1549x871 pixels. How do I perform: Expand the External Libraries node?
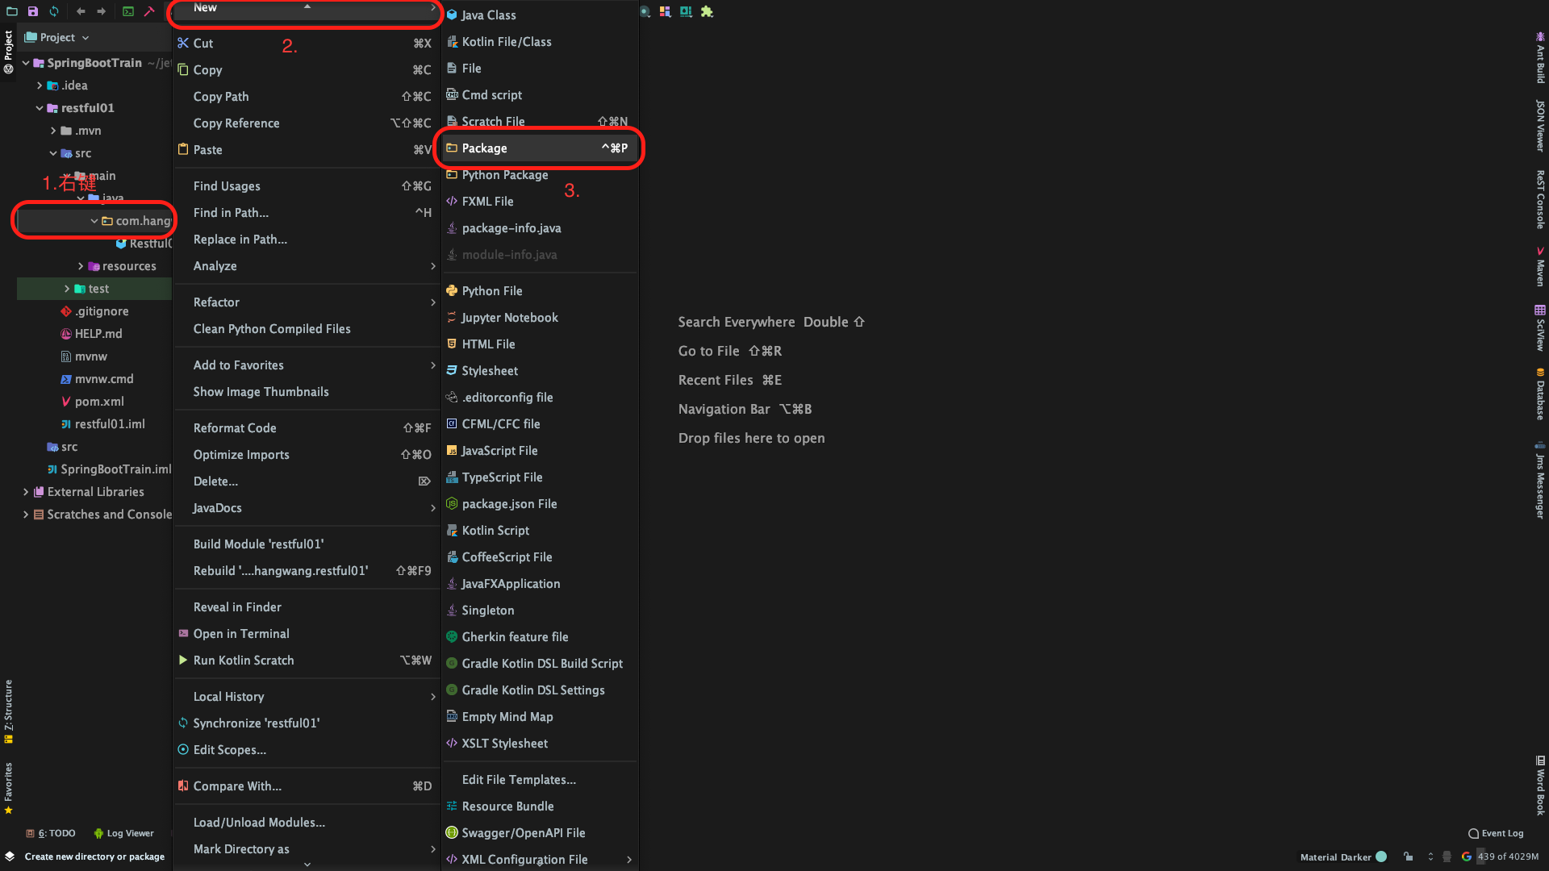(26, 492)
